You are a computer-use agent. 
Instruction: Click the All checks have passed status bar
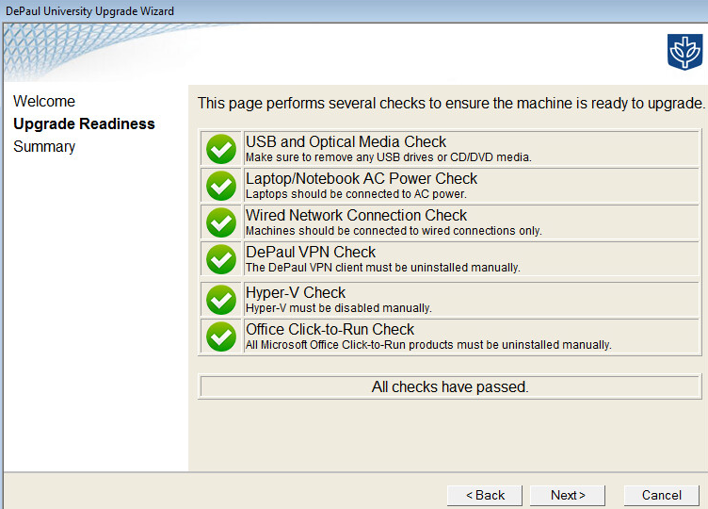(x=450, y=386)
